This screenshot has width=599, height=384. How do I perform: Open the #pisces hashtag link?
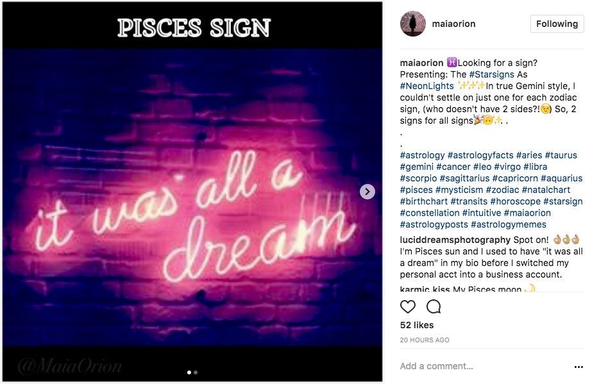[x=416, y=190]
